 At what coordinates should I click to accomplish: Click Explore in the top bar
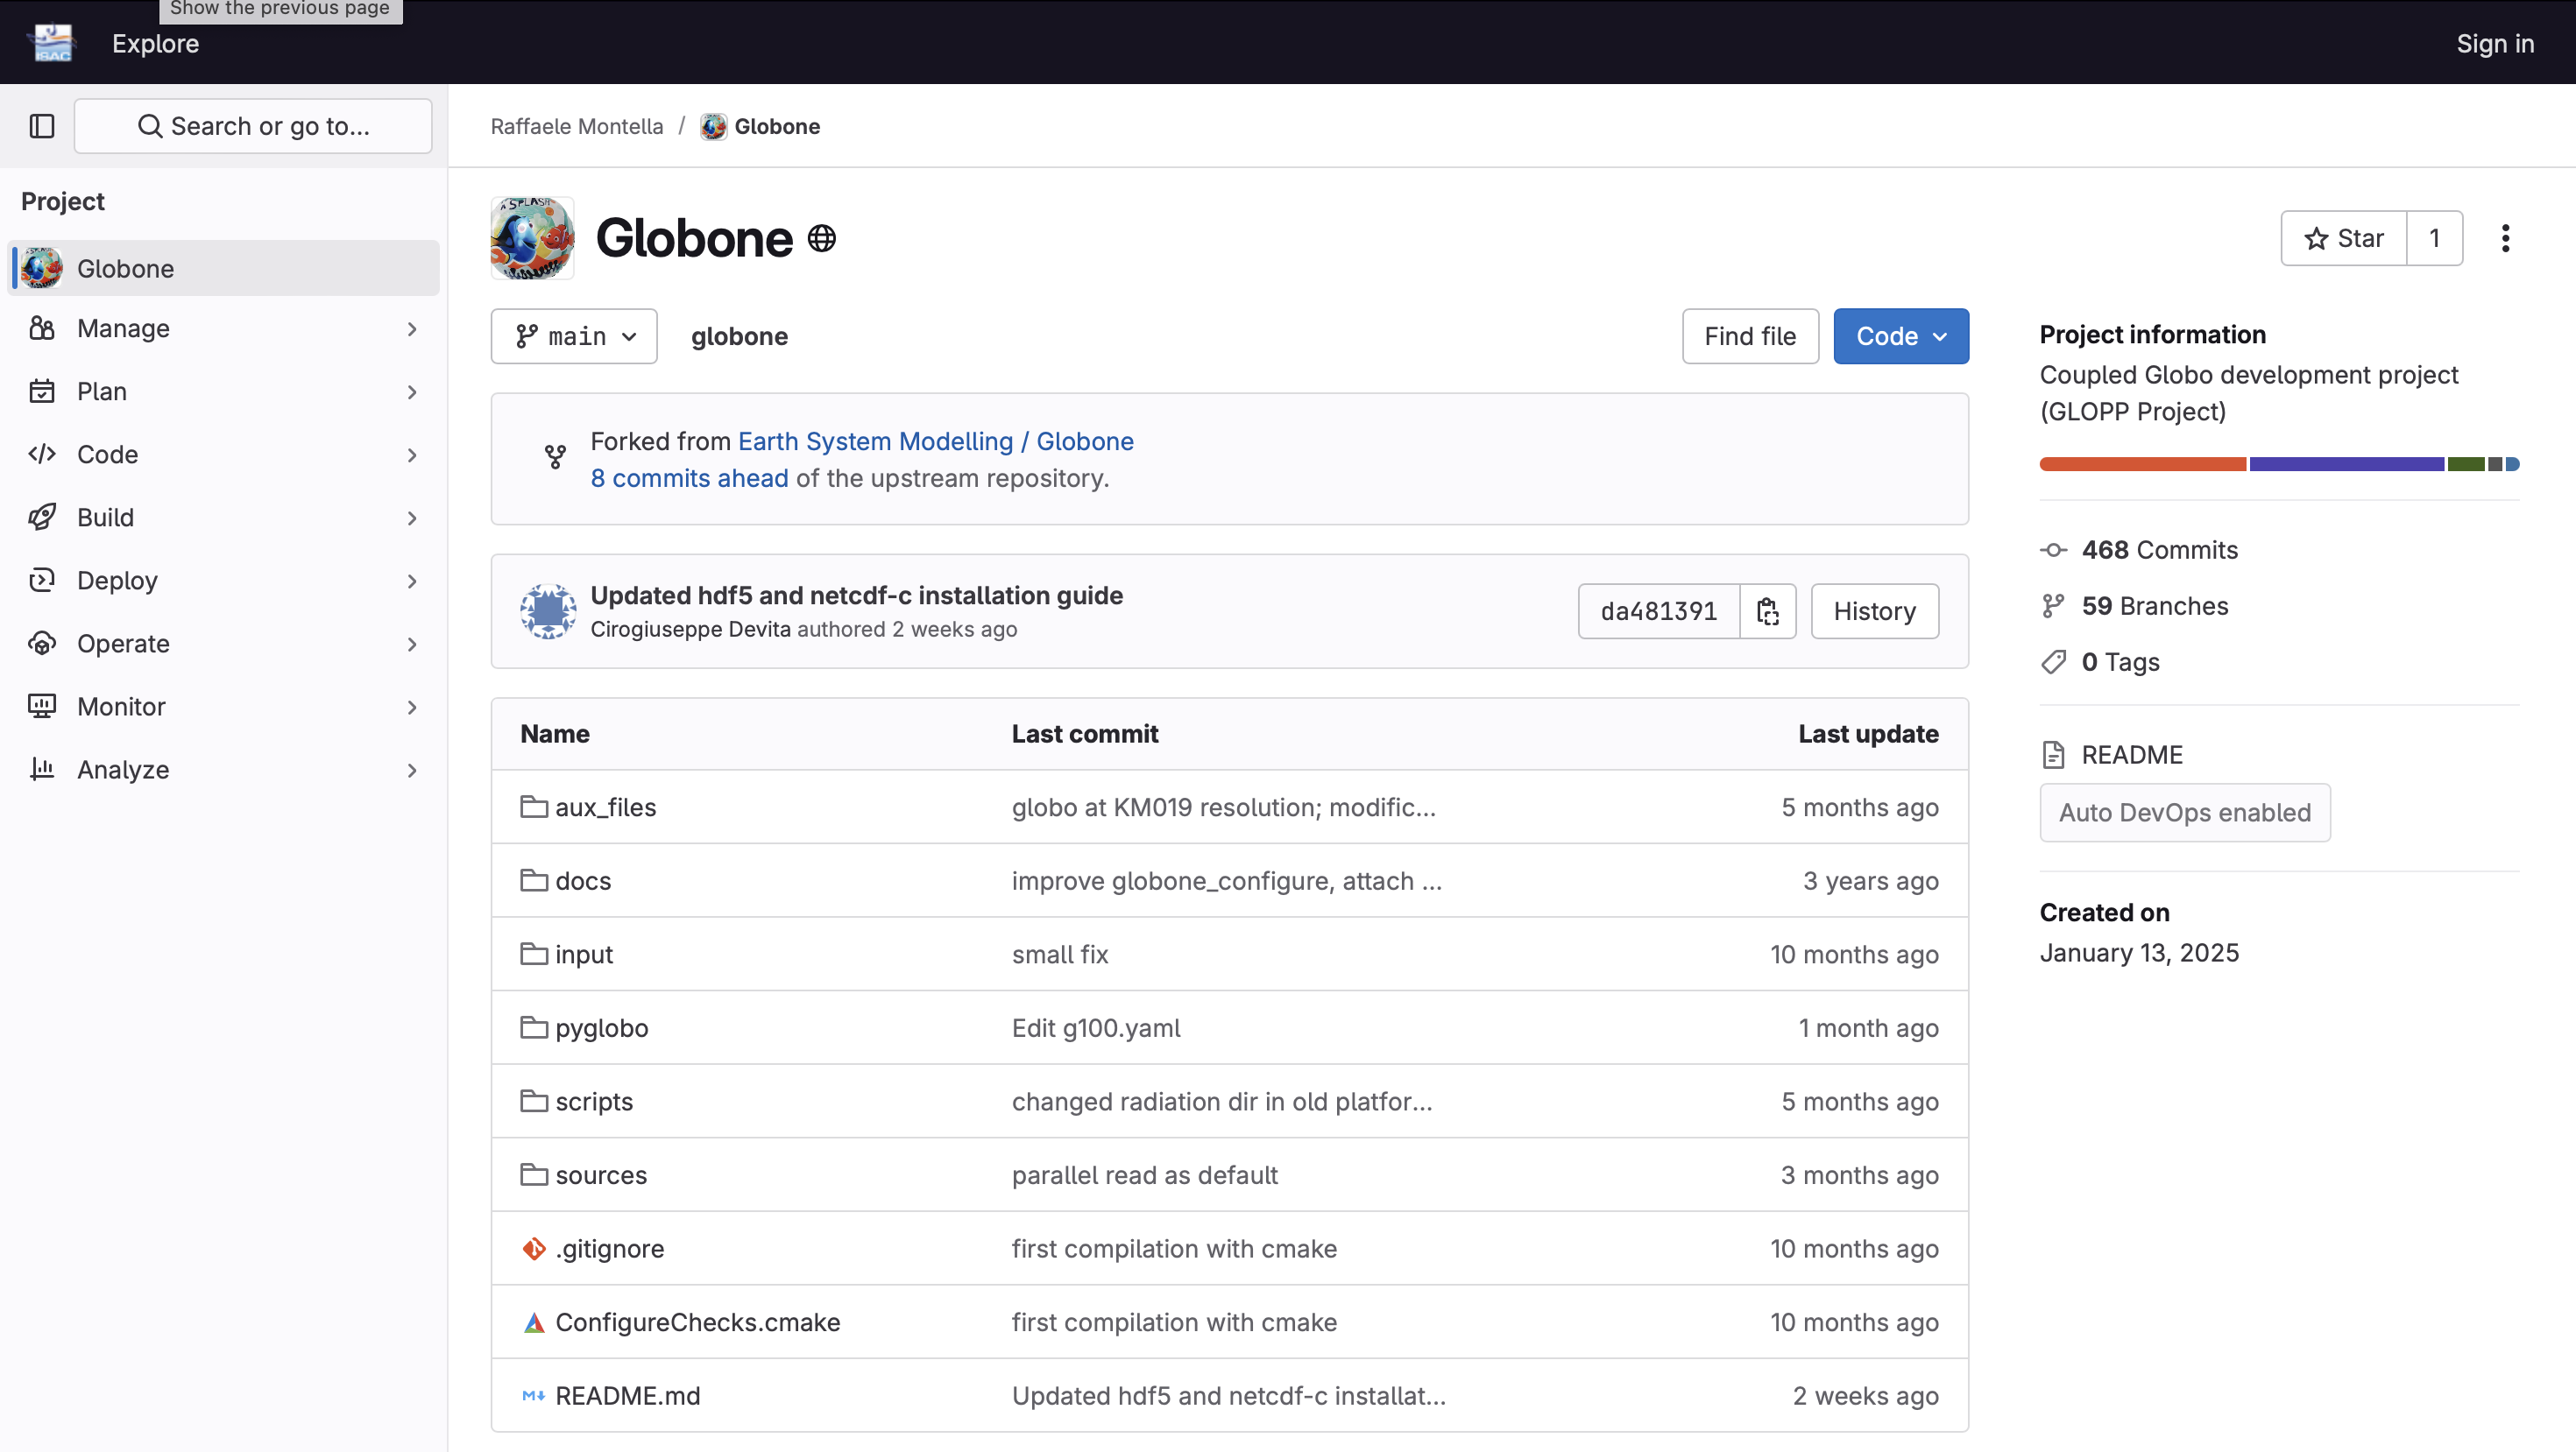(x=155, y=43)
